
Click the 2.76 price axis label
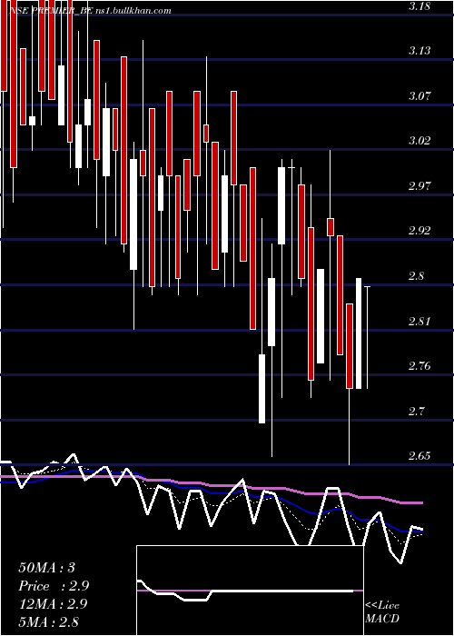click(x=419, y=366)
